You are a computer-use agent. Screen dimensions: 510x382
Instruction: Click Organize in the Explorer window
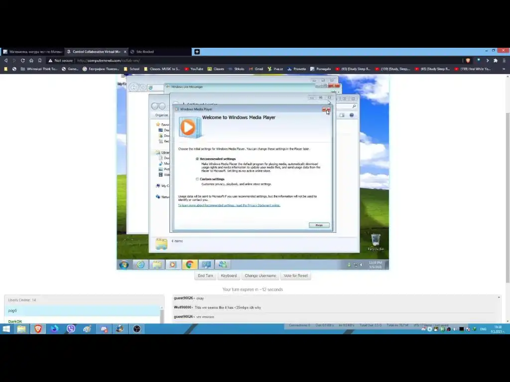coord(162,115)
